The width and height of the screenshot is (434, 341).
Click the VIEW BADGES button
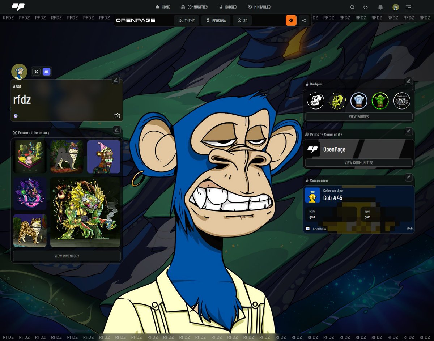tap(358, 116)
